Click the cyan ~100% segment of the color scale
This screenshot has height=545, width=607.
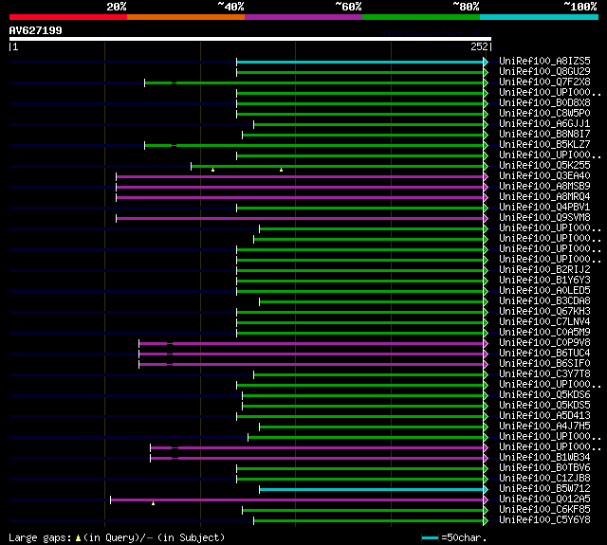click(x=539, y=17)
